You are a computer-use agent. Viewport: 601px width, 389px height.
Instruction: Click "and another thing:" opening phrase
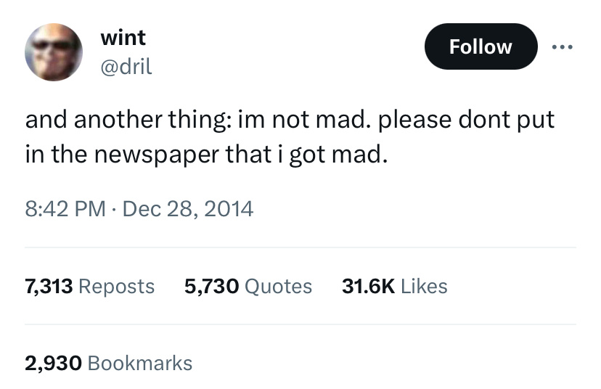pos(128,120)
